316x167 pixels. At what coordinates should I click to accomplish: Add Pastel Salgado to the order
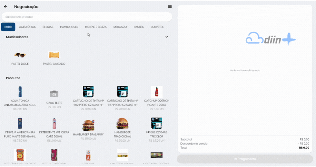pos(54,55)
